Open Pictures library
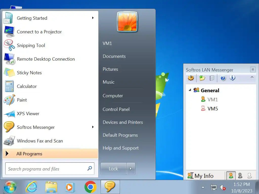The width and height of the screenshot is (259, 194). tap(110, 69)
